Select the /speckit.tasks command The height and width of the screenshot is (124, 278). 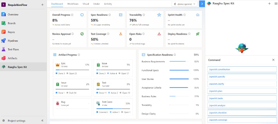[242, 98]
